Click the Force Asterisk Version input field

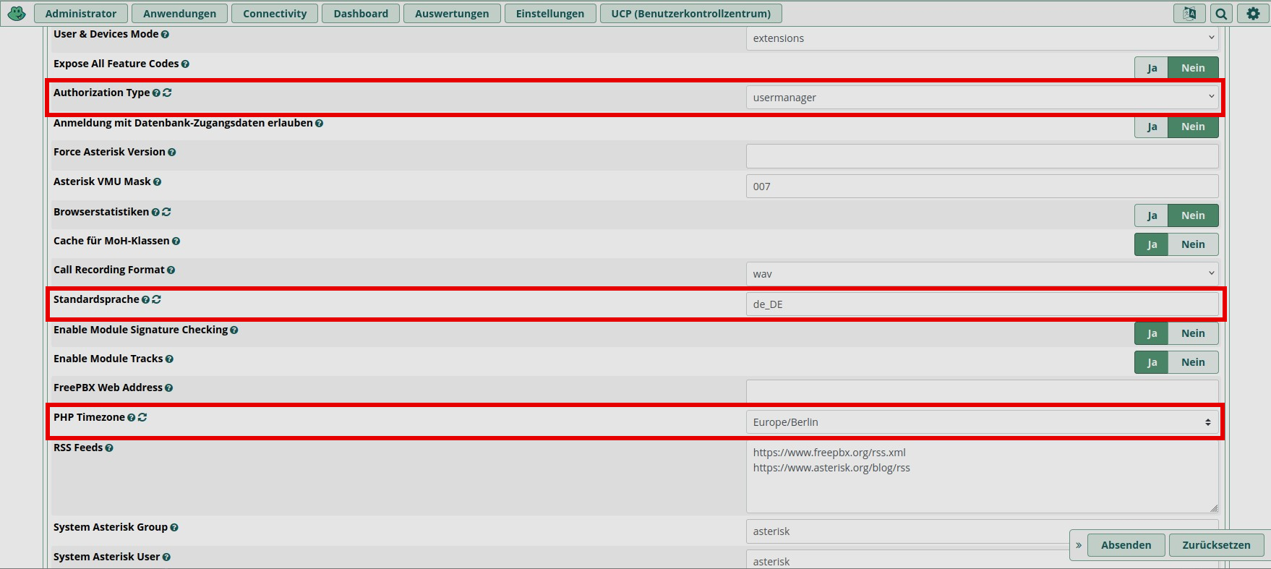click(x=981, y=156)
